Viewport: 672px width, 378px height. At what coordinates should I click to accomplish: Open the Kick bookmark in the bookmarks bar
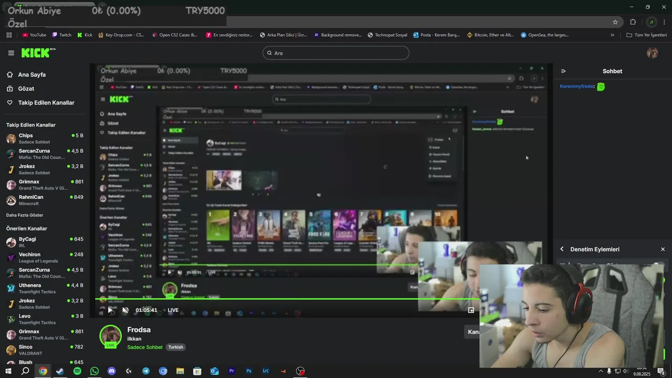85,35
